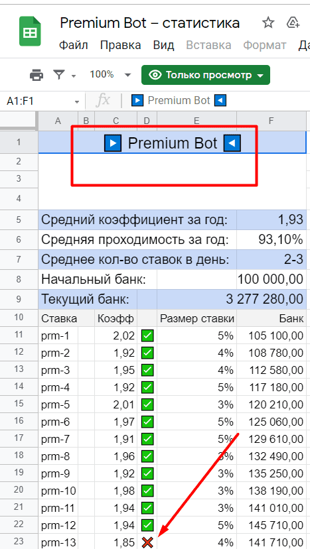Select bank value 145 710,00
Image resolution: width=310 pixels, height=549 pixels.
[271, 525]
